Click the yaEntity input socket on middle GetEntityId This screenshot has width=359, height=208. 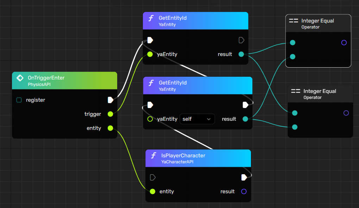click(x=150, y=119)
